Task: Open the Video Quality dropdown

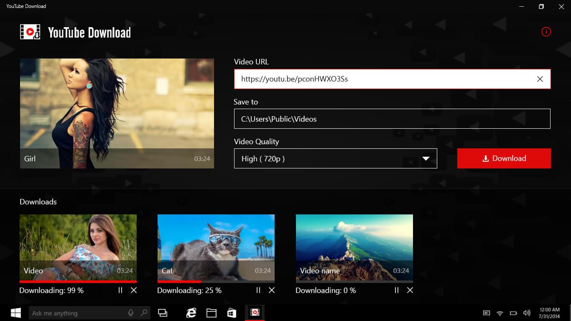Action: pyautogui.click(x=335, y=158)
